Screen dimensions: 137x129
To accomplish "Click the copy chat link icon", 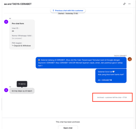I will 124,4.
